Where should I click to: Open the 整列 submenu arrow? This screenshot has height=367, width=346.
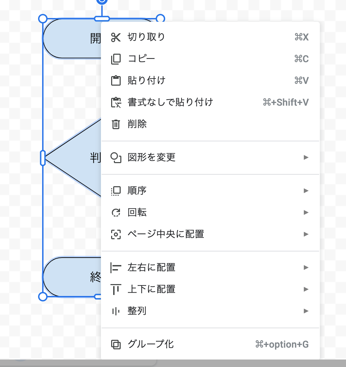[x=306, y=311]
